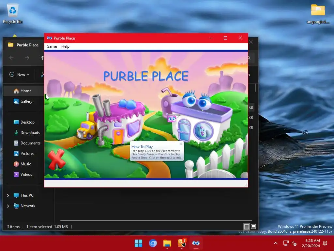Maximize the Purble Place window

click(x=225, y=38)
